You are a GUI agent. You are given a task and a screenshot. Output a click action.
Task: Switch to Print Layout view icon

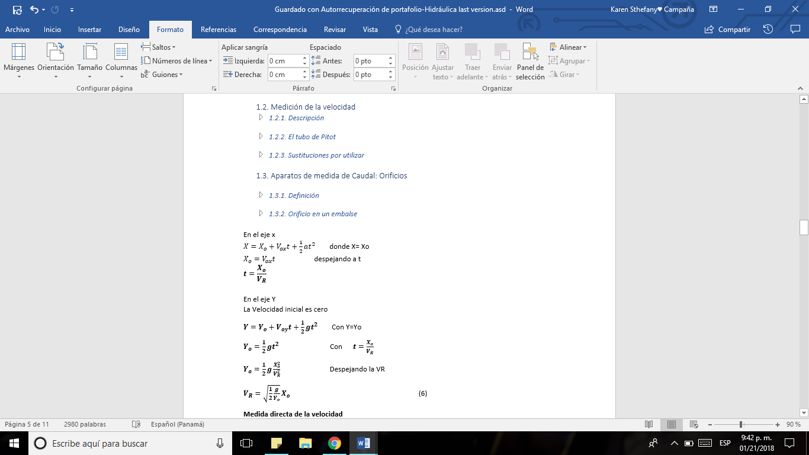672,424
